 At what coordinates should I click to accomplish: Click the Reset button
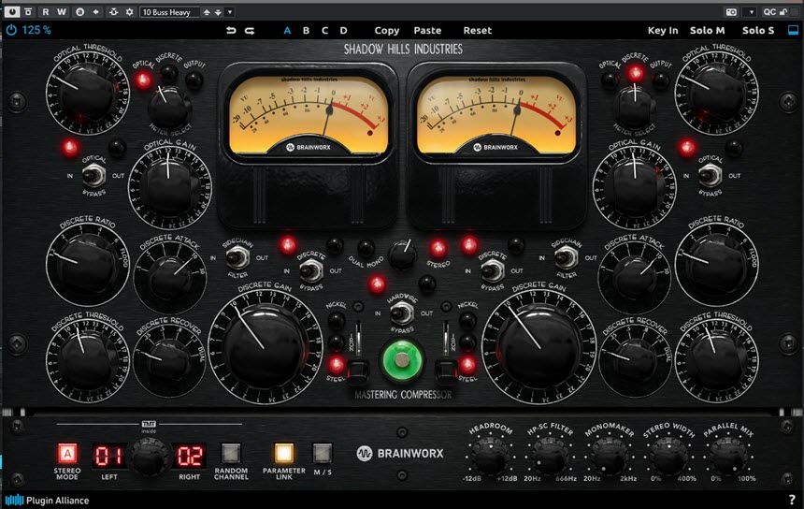click(478, 31)
